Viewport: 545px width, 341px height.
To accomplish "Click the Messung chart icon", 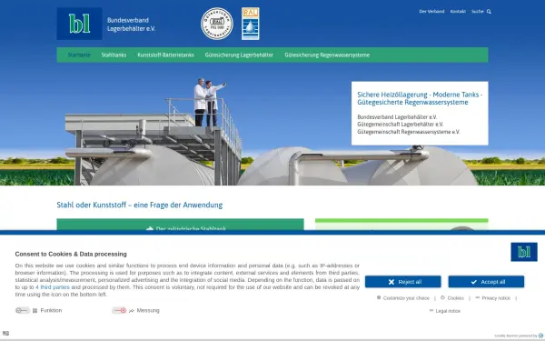I will [x=132, y=310].
